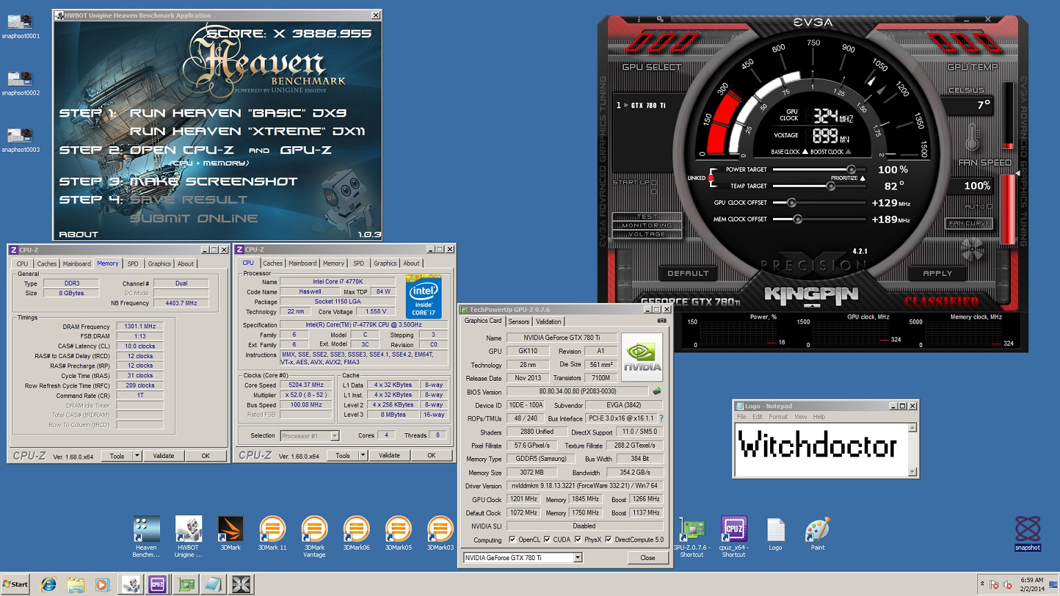Click the GPU-Z screenshot camera icon

662,321
